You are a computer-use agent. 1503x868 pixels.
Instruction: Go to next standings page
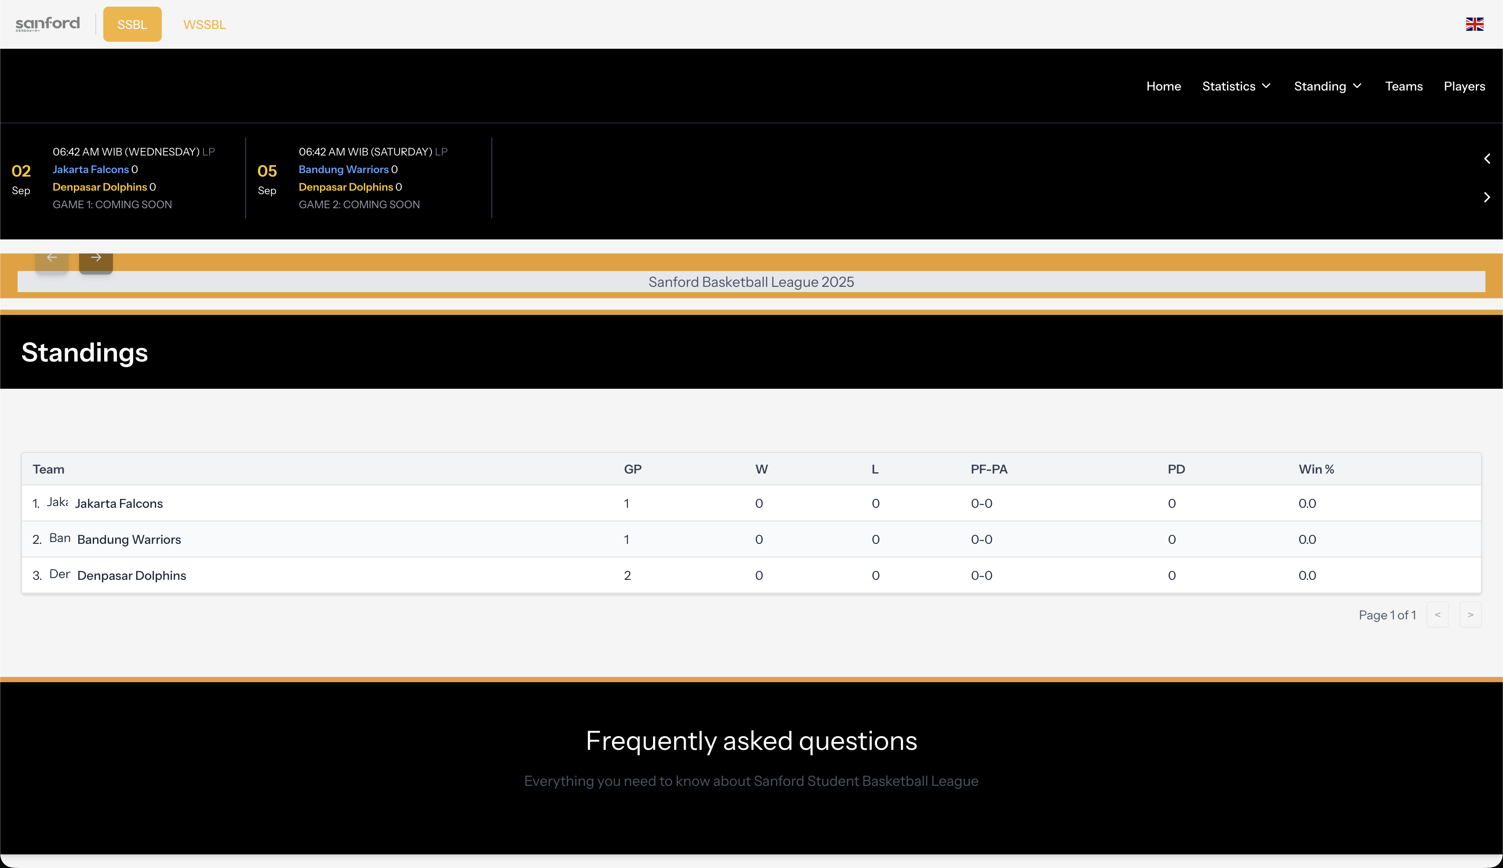pos(1470,615)
